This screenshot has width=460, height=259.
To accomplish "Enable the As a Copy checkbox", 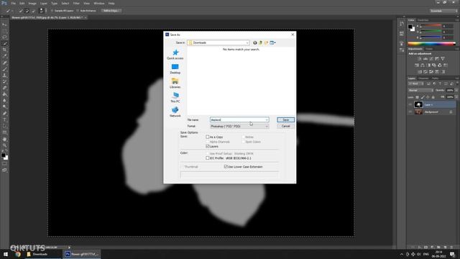I will (208, 137).
